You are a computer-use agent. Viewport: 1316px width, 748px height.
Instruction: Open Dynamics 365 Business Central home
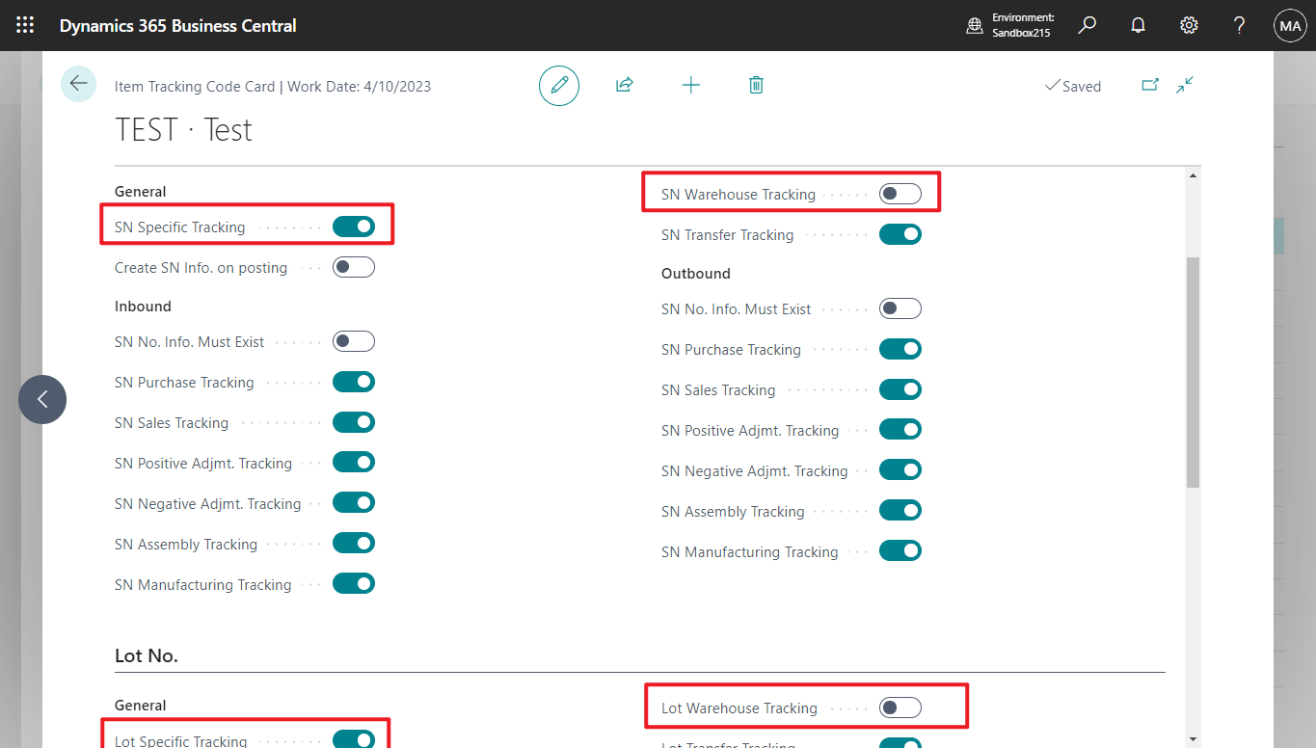point(177,25)
